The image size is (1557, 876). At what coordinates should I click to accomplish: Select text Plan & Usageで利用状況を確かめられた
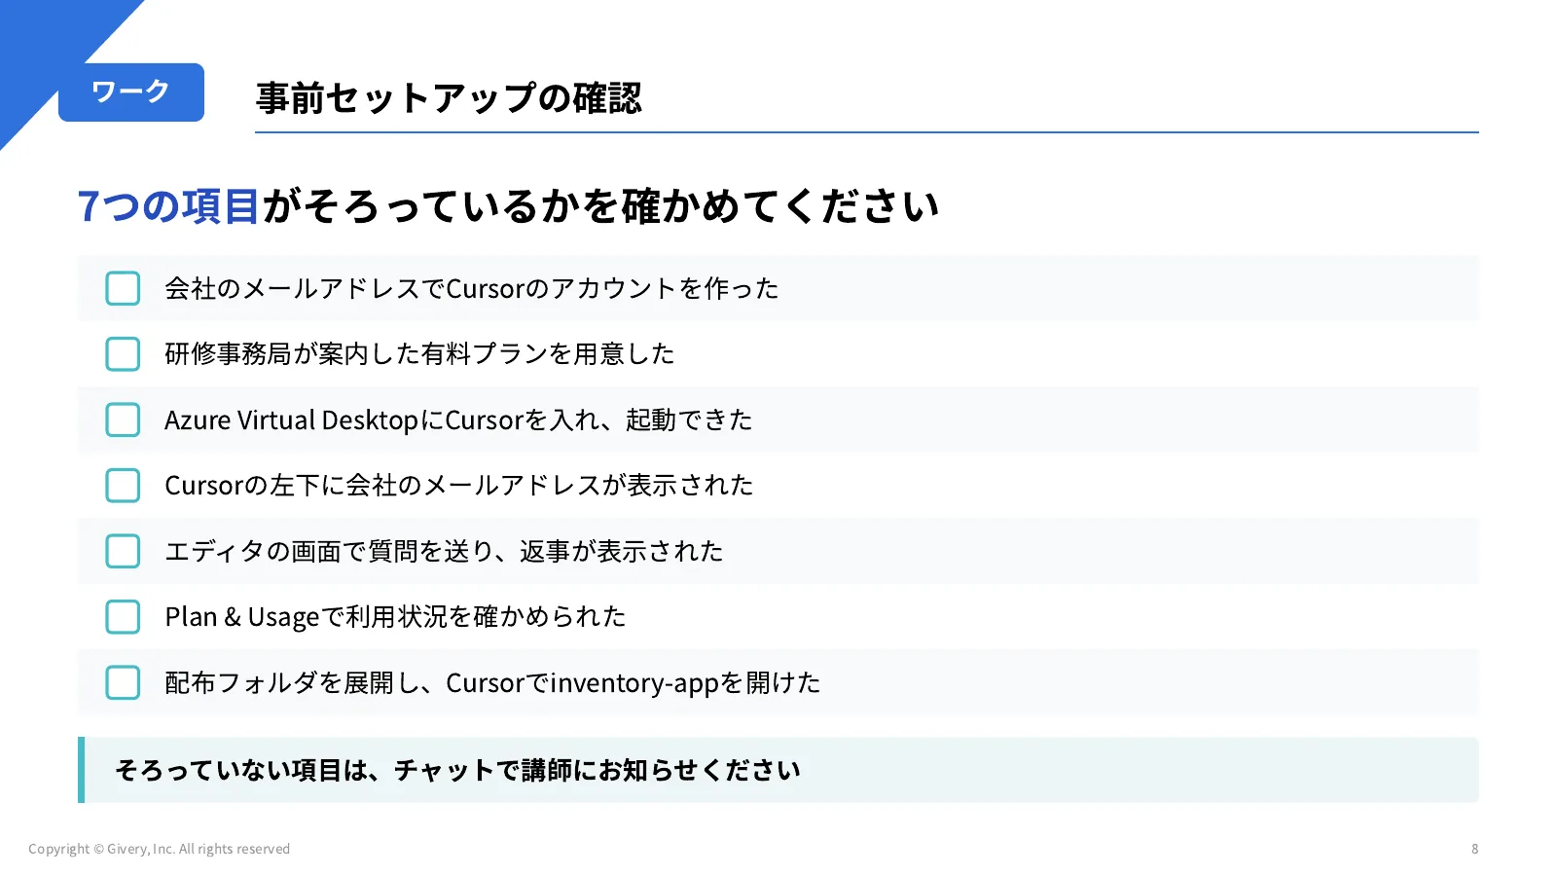tap(395, 617)
